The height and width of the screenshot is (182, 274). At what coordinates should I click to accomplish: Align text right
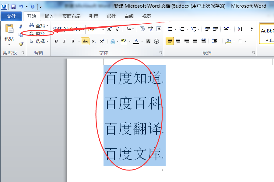click(x=187, y=41)
